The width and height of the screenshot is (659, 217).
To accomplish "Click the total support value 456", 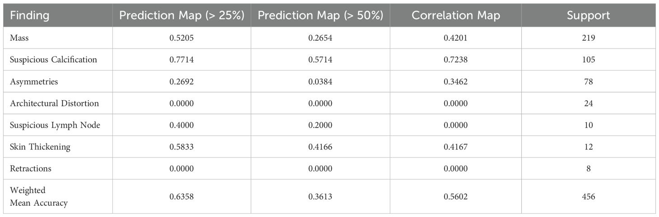I will [x=588, y=196].
